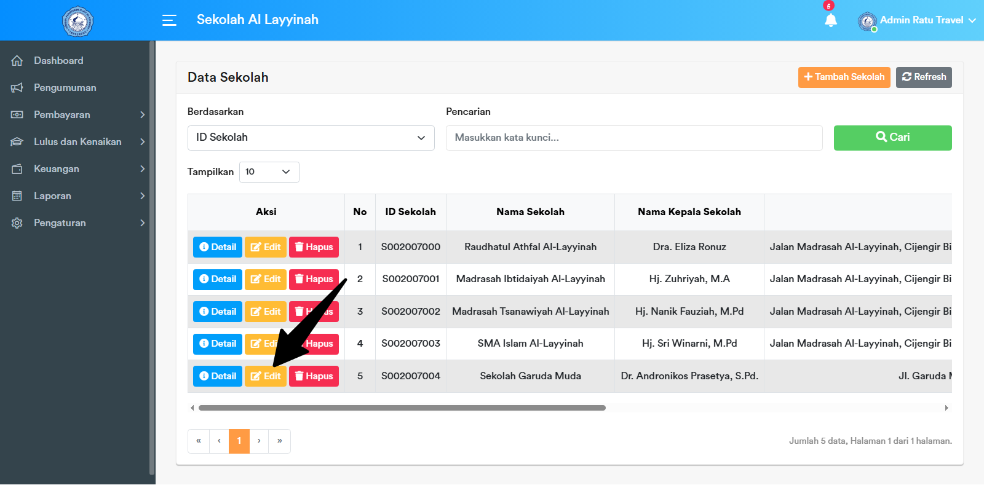Open the notification bell
The image size is (984, 485).
click(830, 20)
